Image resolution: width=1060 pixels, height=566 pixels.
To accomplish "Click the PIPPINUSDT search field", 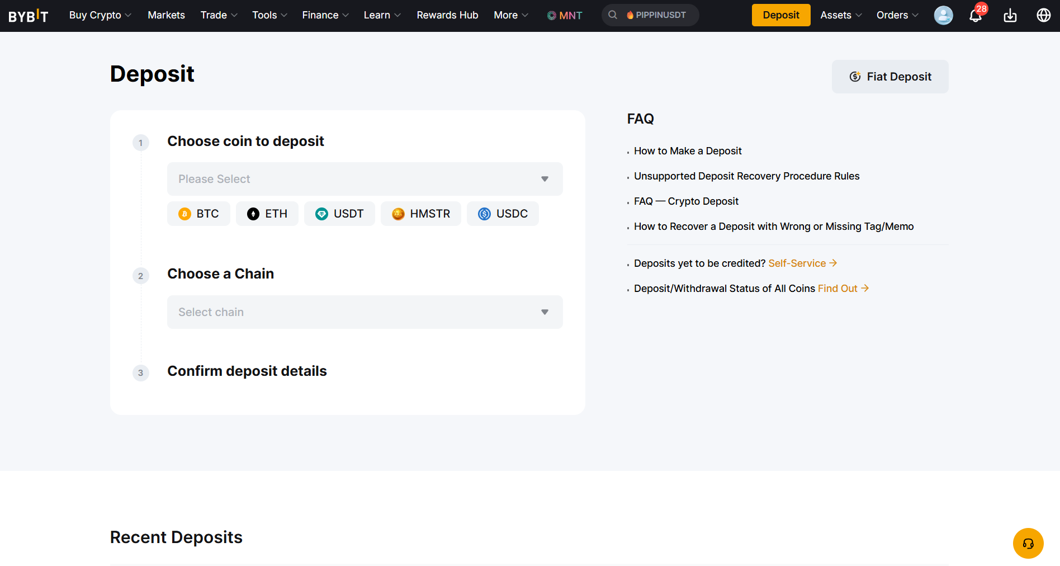I will (650, 15).
